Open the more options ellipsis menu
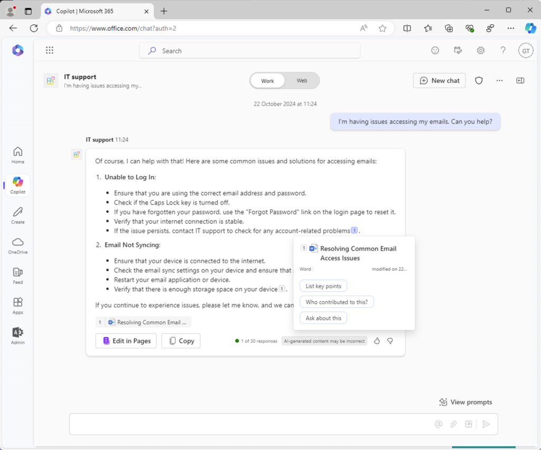The image size is (541, 450). pyautogui.click(x=499, y=80)
